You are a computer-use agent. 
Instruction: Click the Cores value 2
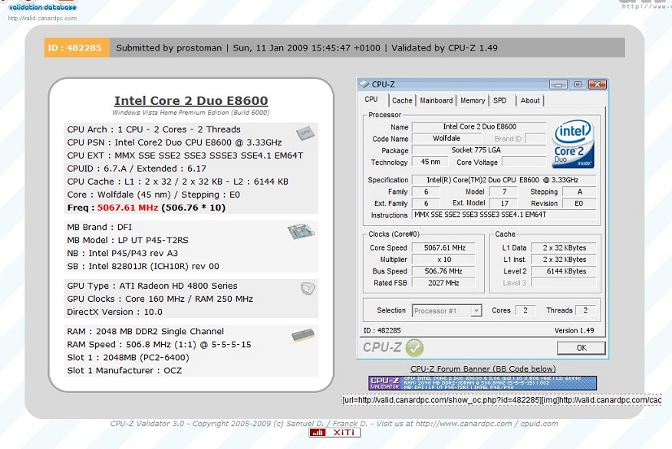click(x=525, y=310)
